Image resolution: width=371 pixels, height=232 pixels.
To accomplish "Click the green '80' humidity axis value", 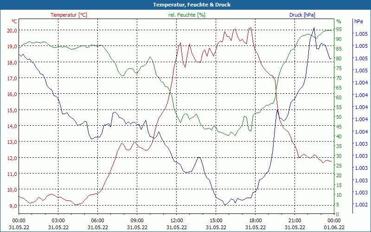I will pos(339,58).
